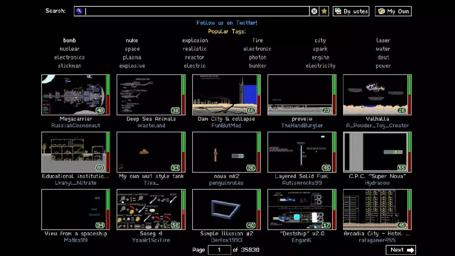Click vote count badge on Soseg 4
Image resolution: width=455 pixels, height=256 pixels.
click(175, 225)
